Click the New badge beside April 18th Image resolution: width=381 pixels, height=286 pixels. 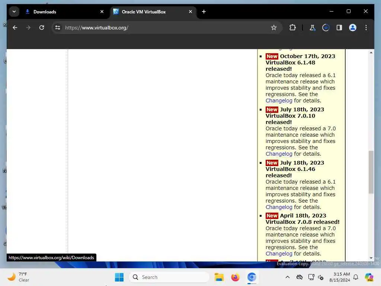[272, 216]
